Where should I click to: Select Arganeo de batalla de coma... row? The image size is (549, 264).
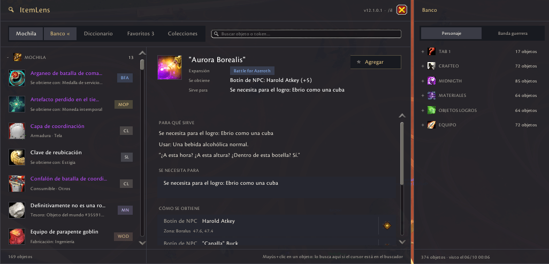[x=71, y=78]
